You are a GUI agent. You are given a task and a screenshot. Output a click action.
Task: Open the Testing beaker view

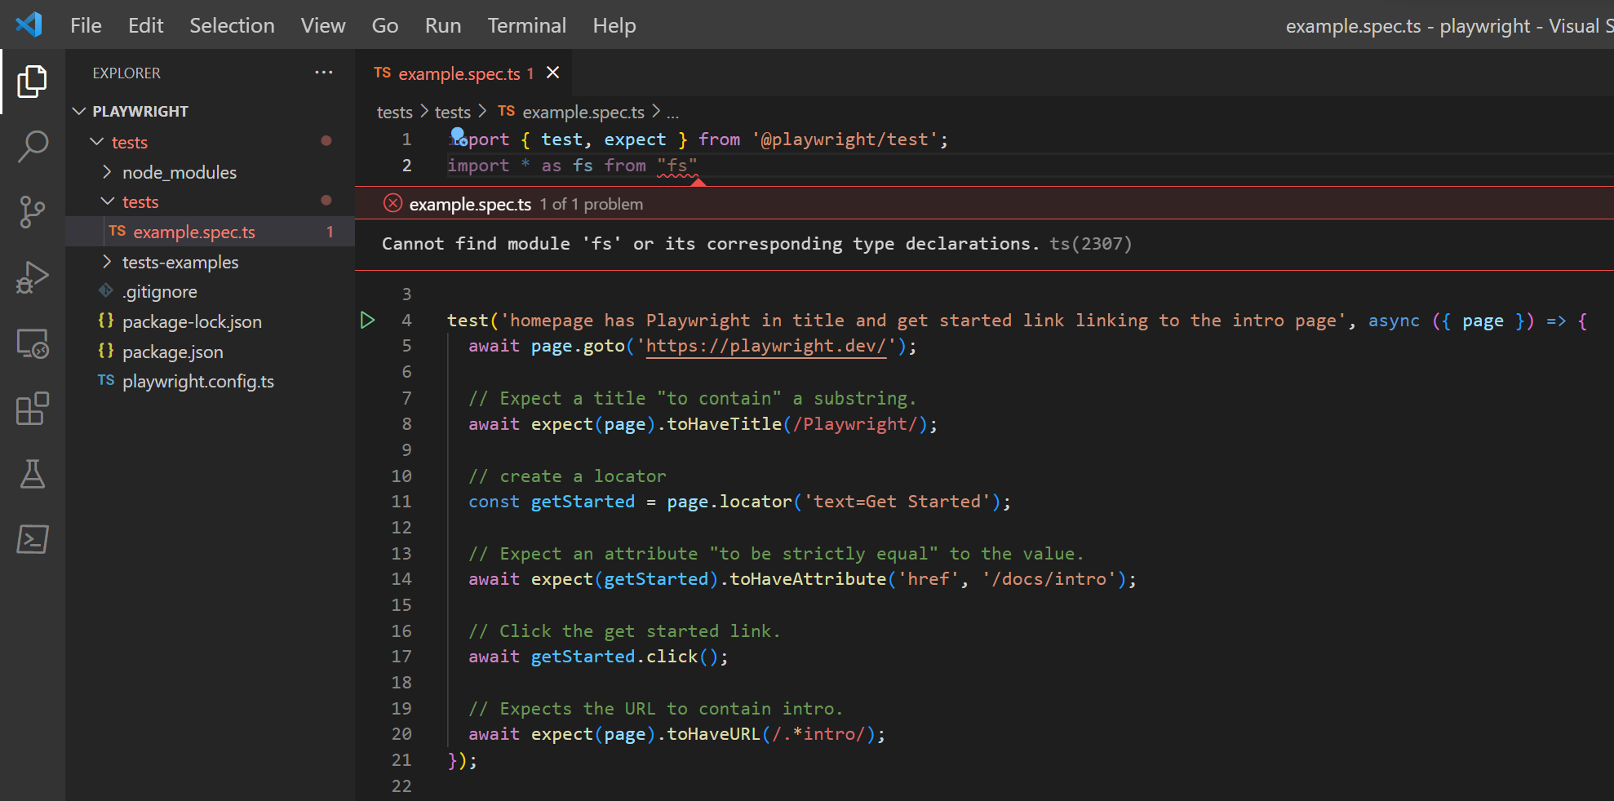click(x=33, y=474)
